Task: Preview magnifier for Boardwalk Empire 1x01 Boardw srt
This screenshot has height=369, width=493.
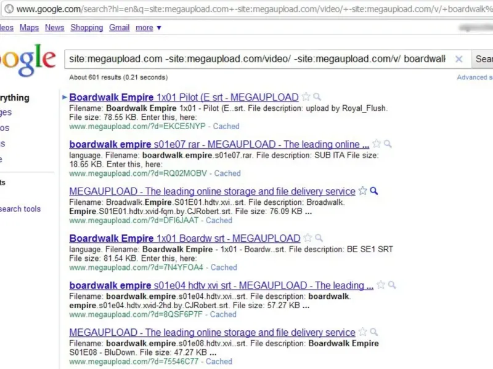Action: point(319,238)
